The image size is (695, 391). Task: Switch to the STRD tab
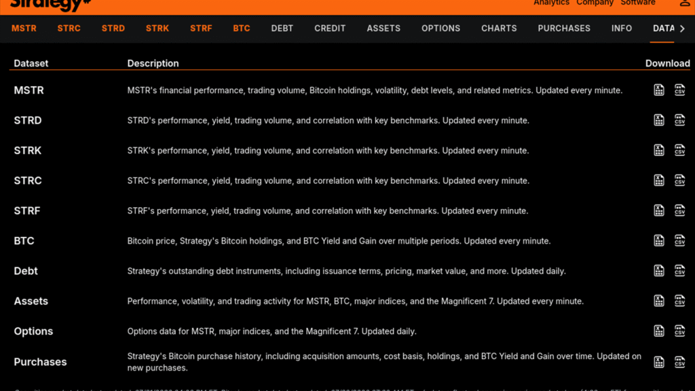113,29
